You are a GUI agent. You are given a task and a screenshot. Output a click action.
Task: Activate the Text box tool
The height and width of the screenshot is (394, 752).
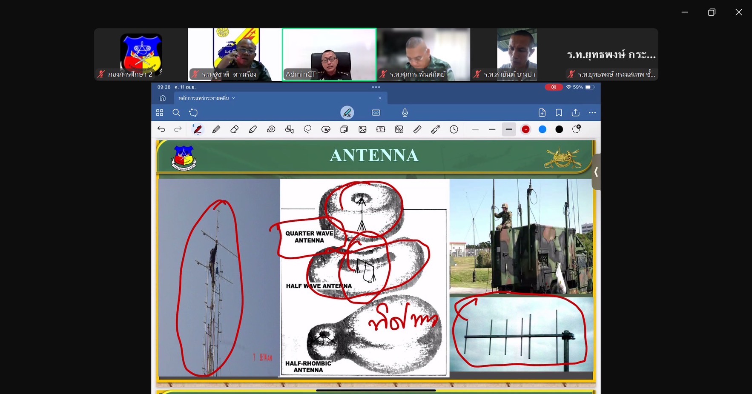(x=381, y=129)
